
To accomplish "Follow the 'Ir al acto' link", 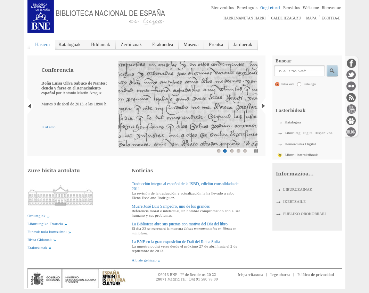I will pos(49,127).
